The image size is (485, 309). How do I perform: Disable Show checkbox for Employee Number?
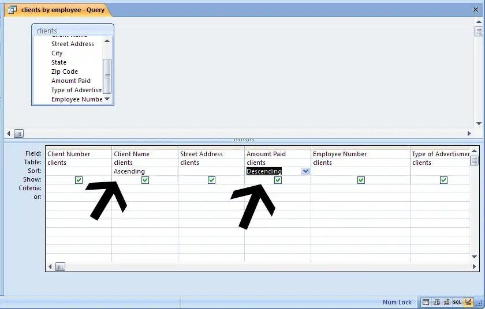(x=361, y=180)
